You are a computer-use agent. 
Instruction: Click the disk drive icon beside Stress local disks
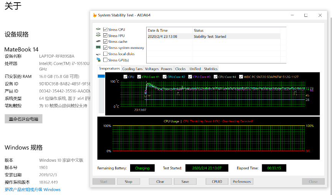tap(98, 54)
